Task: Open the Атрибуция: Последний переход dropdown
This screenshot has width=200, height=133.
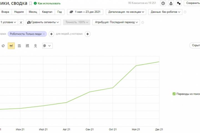Action: 116,22
